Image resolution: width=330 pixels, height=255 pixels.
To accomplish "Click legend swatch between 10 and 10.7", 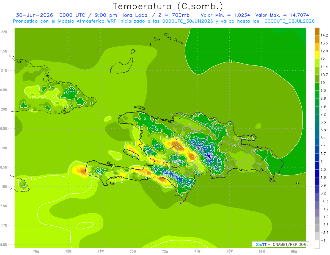I will (317, 79).
